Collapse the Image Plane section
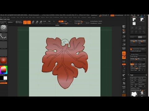 (135, 54)
